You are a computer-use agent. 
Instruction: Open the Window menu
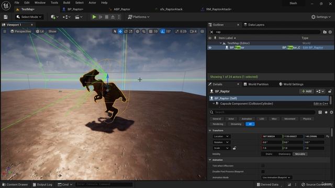[40, 3]
